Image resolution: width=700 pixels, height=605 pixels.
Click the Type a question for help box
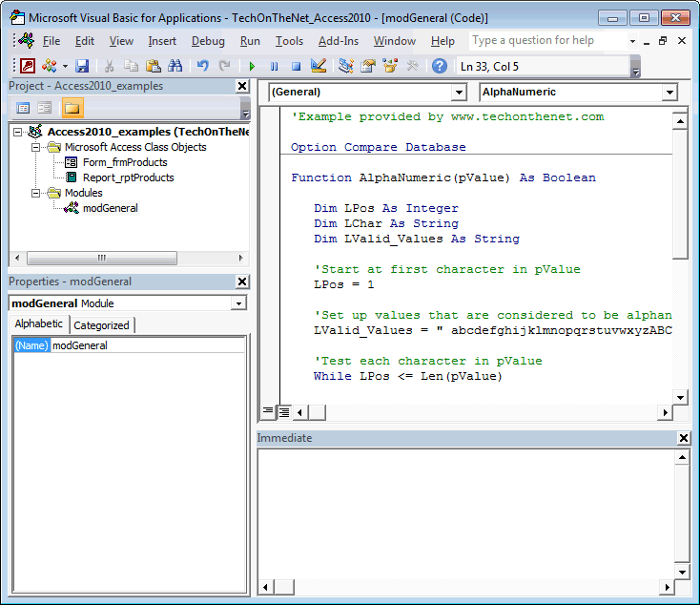pos(547,41)
